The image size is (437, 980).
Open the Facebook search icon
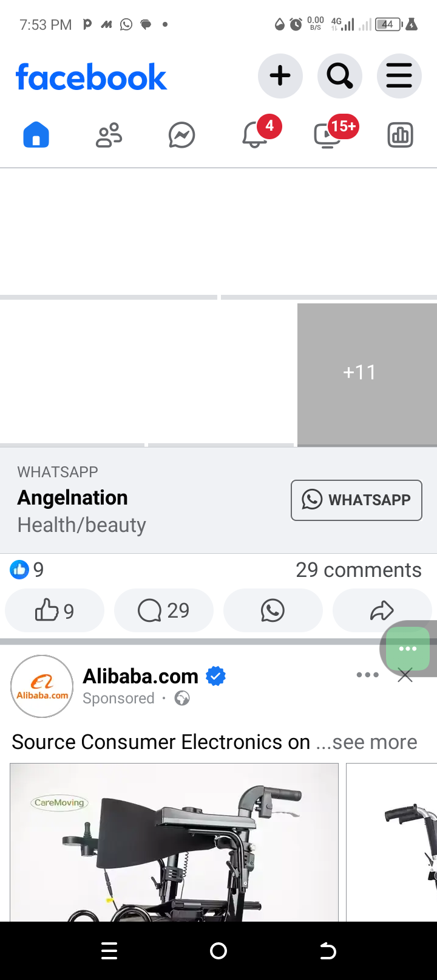[x=339, y=76]
